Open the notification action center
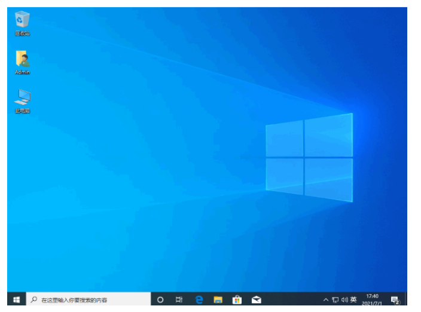 pos(395,299)
